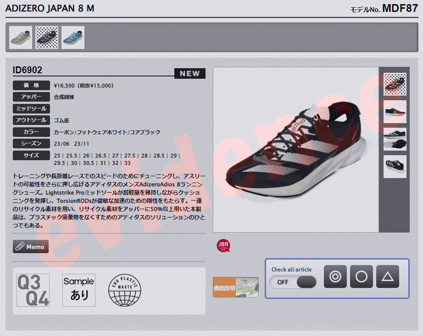Switch to the second shoe colorway tab
Screen dimensions: 423x336
click(x=46, y=37)
